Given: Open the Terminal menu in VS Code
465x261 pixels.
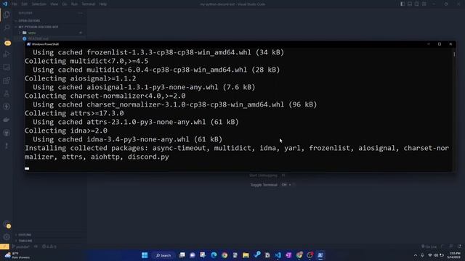Looking at the screenshot, I should coord(89,4).
